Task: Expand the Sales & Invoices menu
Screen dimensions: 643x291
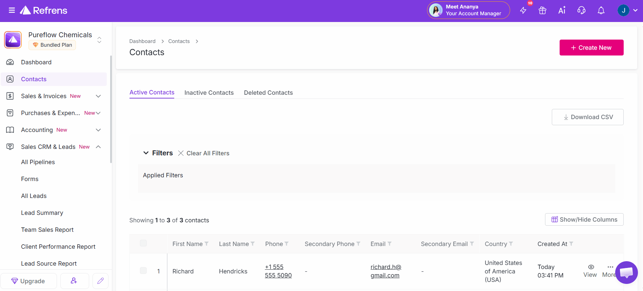Action: pyautogui.click(x=98, y=96)
